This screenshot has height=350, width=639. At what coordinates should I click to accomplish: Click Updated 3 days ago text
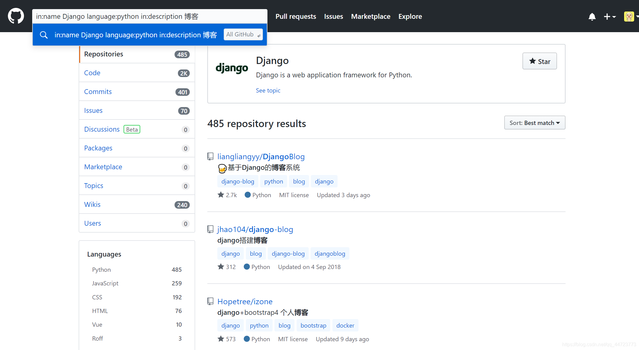343,195
